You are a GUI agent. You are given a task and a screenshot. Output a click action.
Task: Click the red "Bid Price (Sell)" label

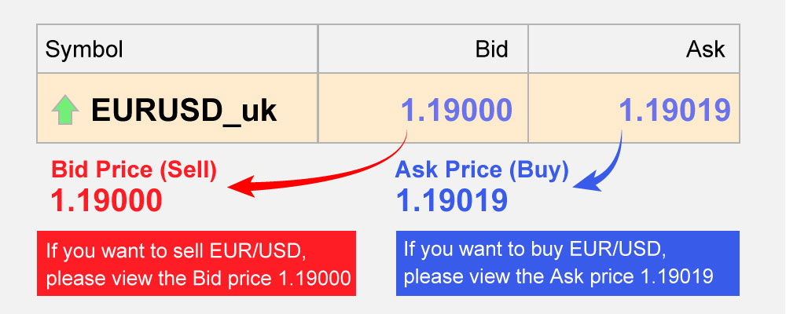[x=134, y=169]
